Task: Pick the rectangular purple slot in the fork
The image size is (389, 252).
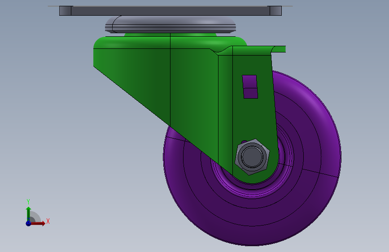Action: pyautogui.click(x=250, y=87)
